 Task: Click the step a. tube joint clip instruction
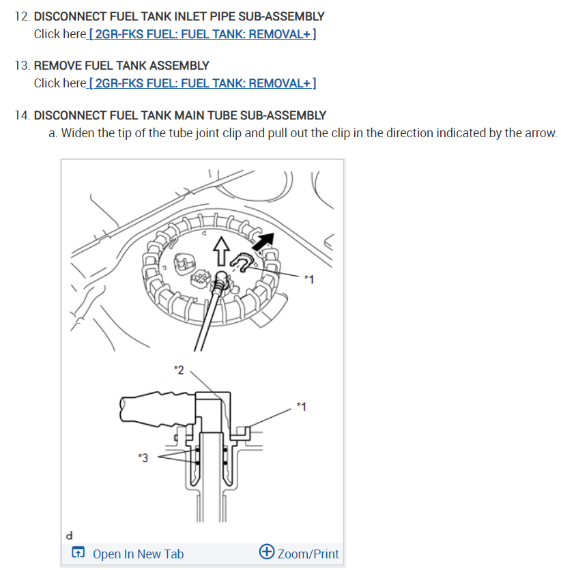point(302,133)
